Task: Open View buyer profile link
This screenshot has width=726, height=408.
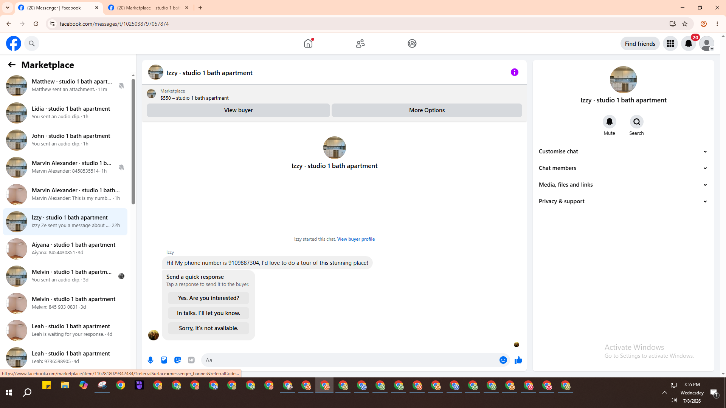Action: coord(356,239)
